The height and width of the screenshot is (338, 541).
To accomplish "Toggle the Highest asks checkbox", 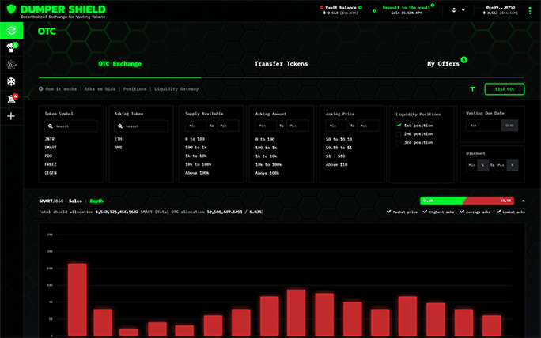I will (x=425, y=212).
